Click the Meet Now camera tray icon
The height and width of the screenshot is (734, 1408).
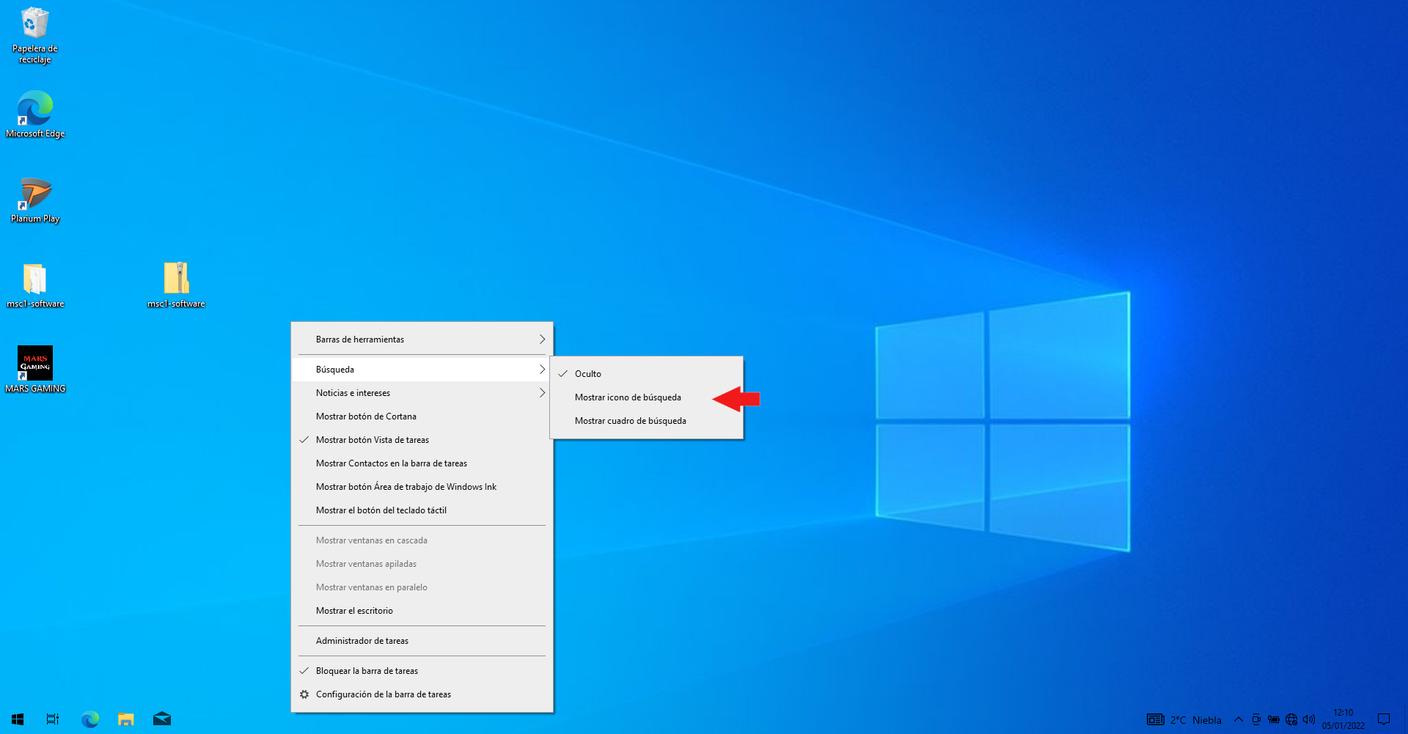[x=1256, y=719]
